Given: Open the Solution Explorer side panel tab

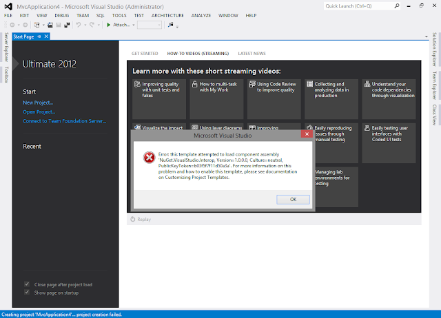Looking at the screenshot, I should point(434,50).
